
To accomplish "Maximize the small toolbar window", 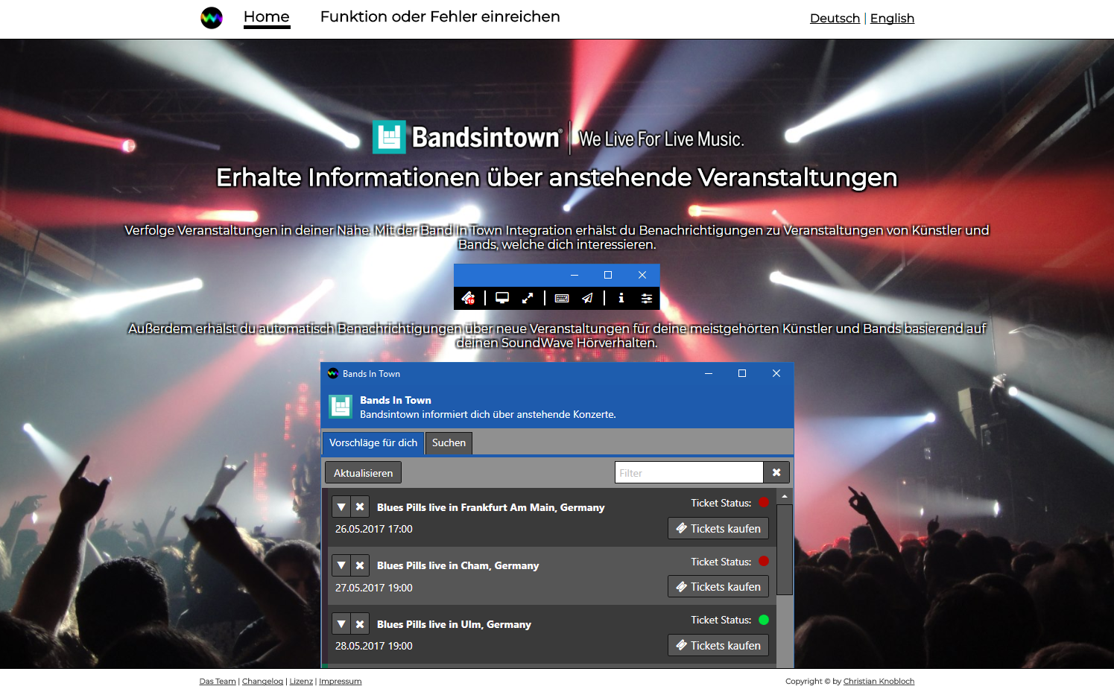I will tap(608, 275).
